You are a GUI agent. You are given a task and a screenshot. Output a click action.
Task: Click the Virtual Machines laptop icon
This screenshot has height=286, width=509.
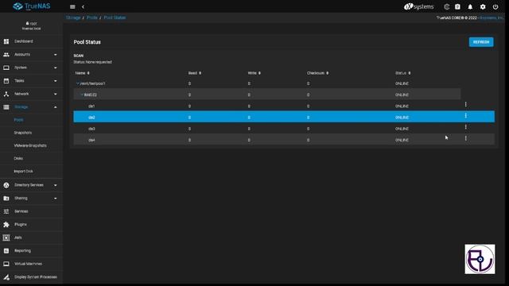[6, 264]
